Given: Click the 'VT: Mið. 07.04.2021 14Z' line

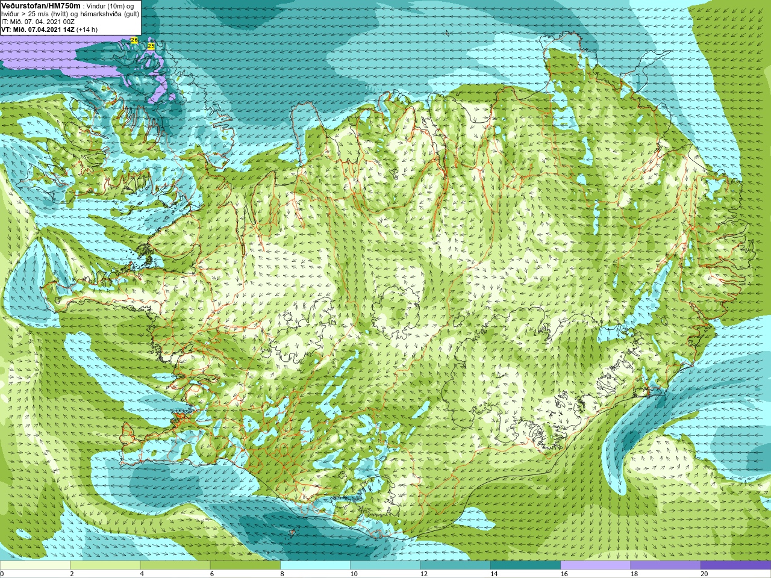Looking at the screenshot, I should [x=37, y=30].
